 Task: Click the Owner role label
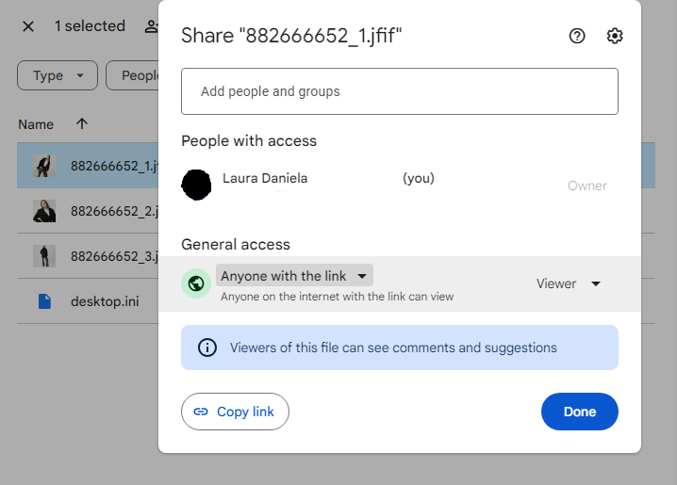tap(587, 186)
